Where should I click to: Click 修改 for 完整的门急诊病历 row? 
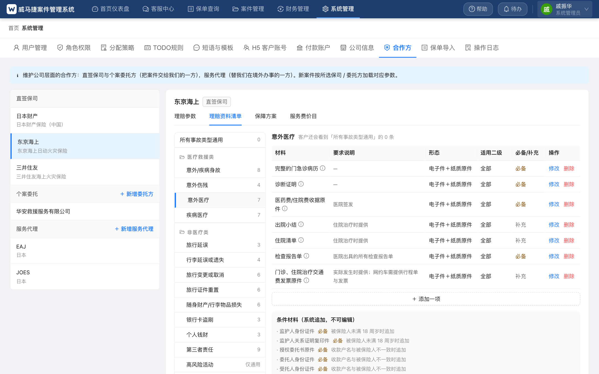(x=554, y=168)
